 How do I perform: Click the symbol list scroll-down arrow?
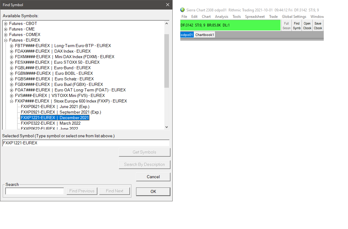pyautogui.click(x=167, y=127)
